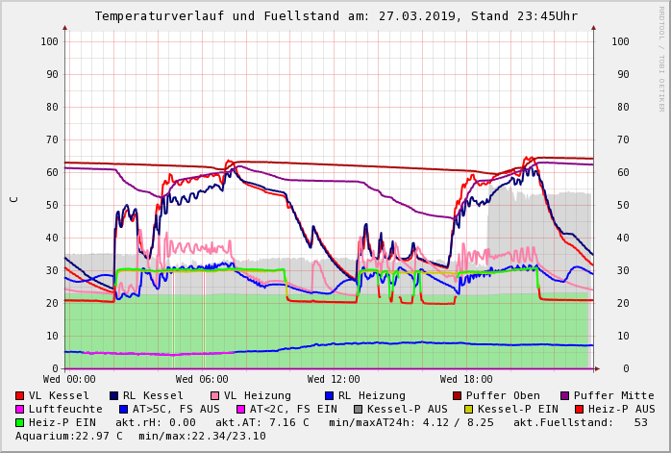Screen dimensions: 671x453
Task: Select the dark blue RL Kessel legend swatch
Action: (114, 395)
